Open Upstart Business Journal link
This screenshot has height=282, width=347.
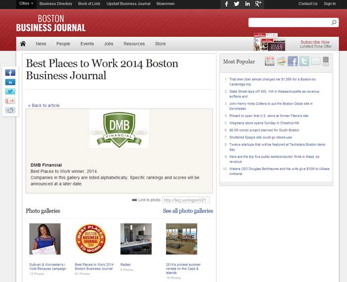[128, 4]
